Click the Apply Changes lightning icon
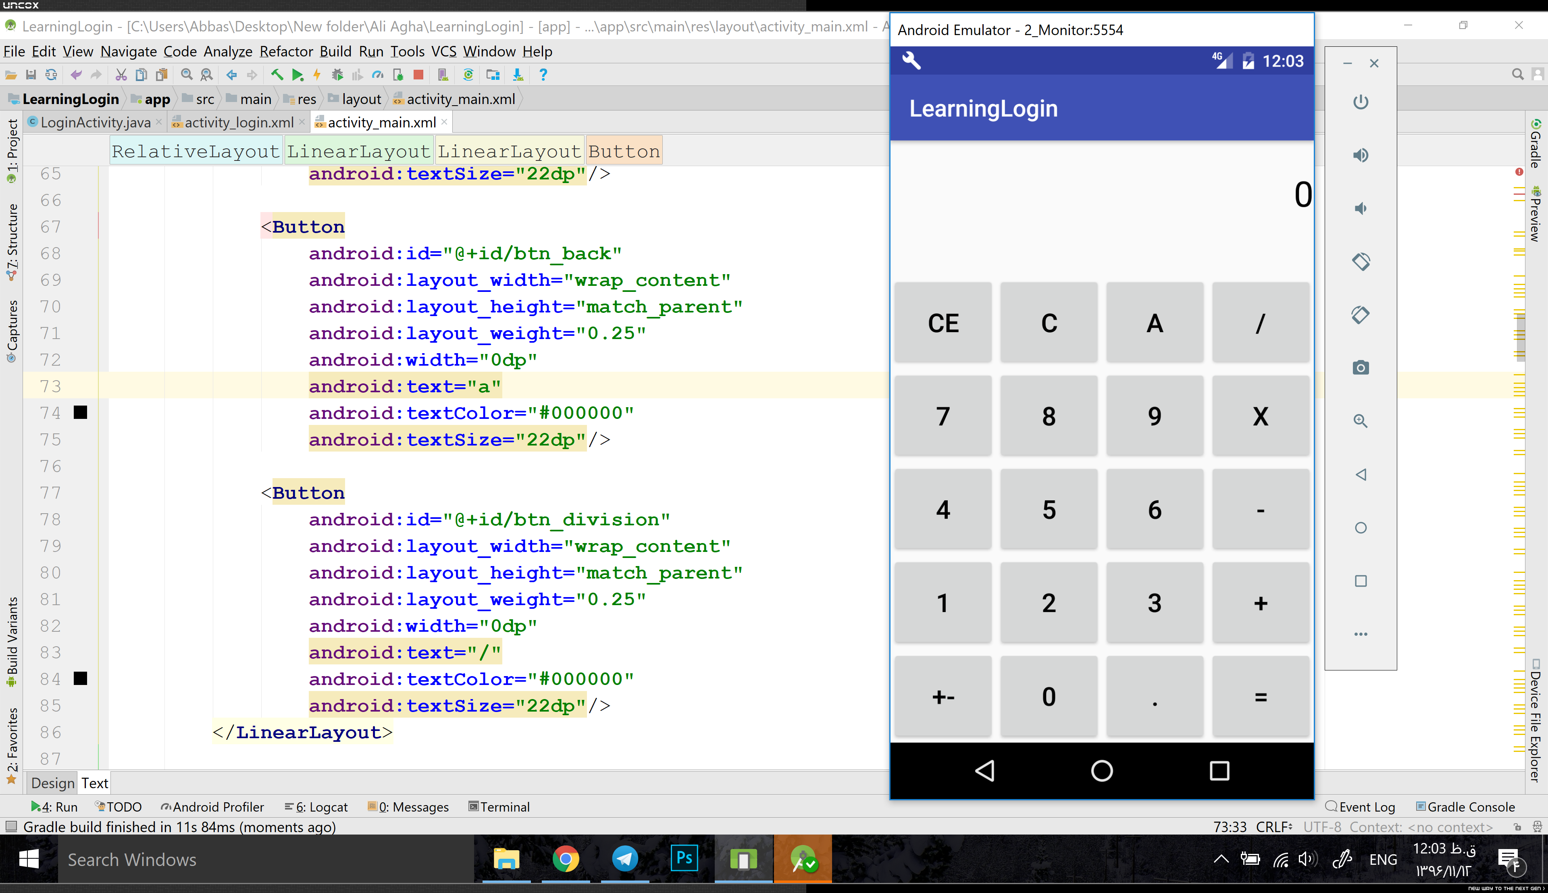1548x893 pixels. click(317, 75)
